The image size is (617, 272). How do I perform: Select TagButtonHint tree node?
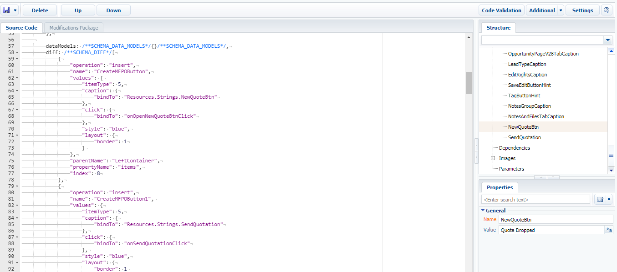coord(524,96)
